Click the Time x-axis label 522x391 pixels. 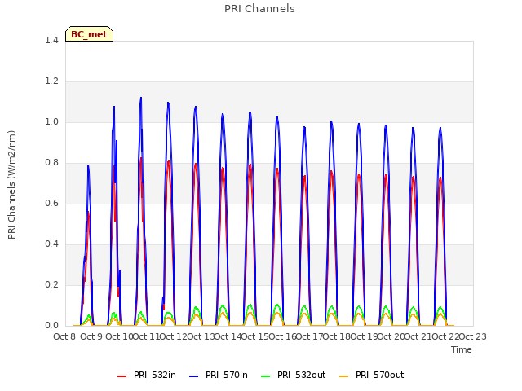(x=462, y=349)
